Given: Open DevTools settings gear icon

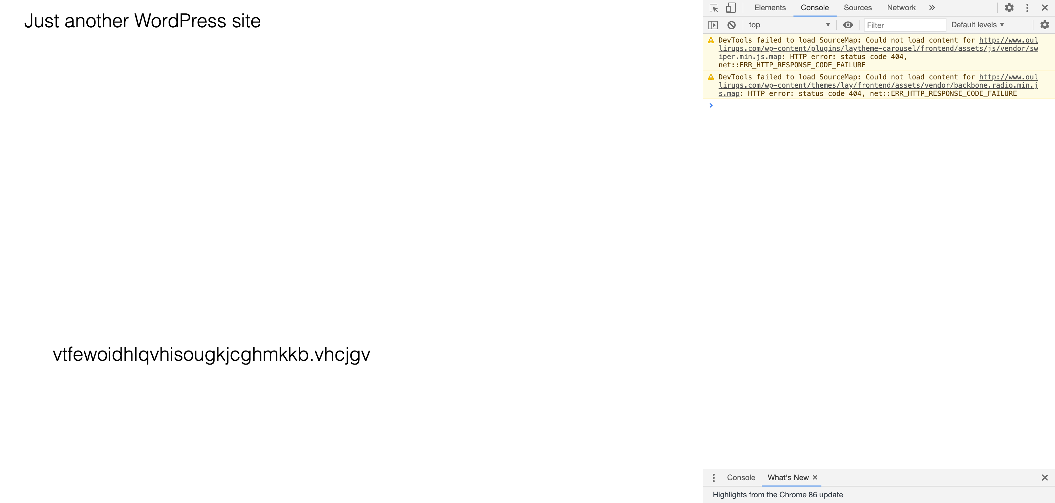Looking at the screenshot, I should point(1009,8).
